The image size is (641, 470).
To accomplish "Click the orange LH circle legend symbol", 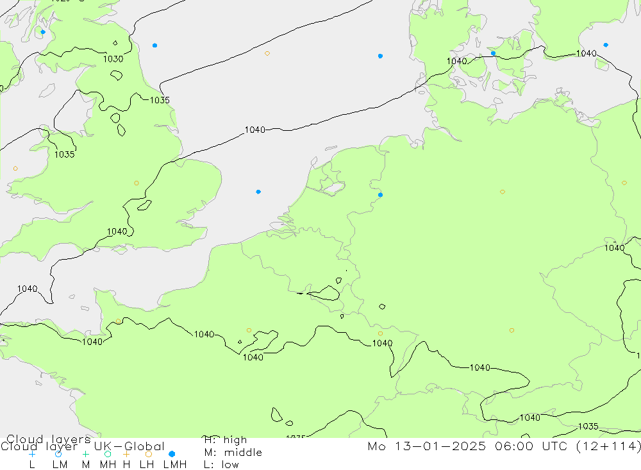I will pyautogui.click(x=149, y=454).
